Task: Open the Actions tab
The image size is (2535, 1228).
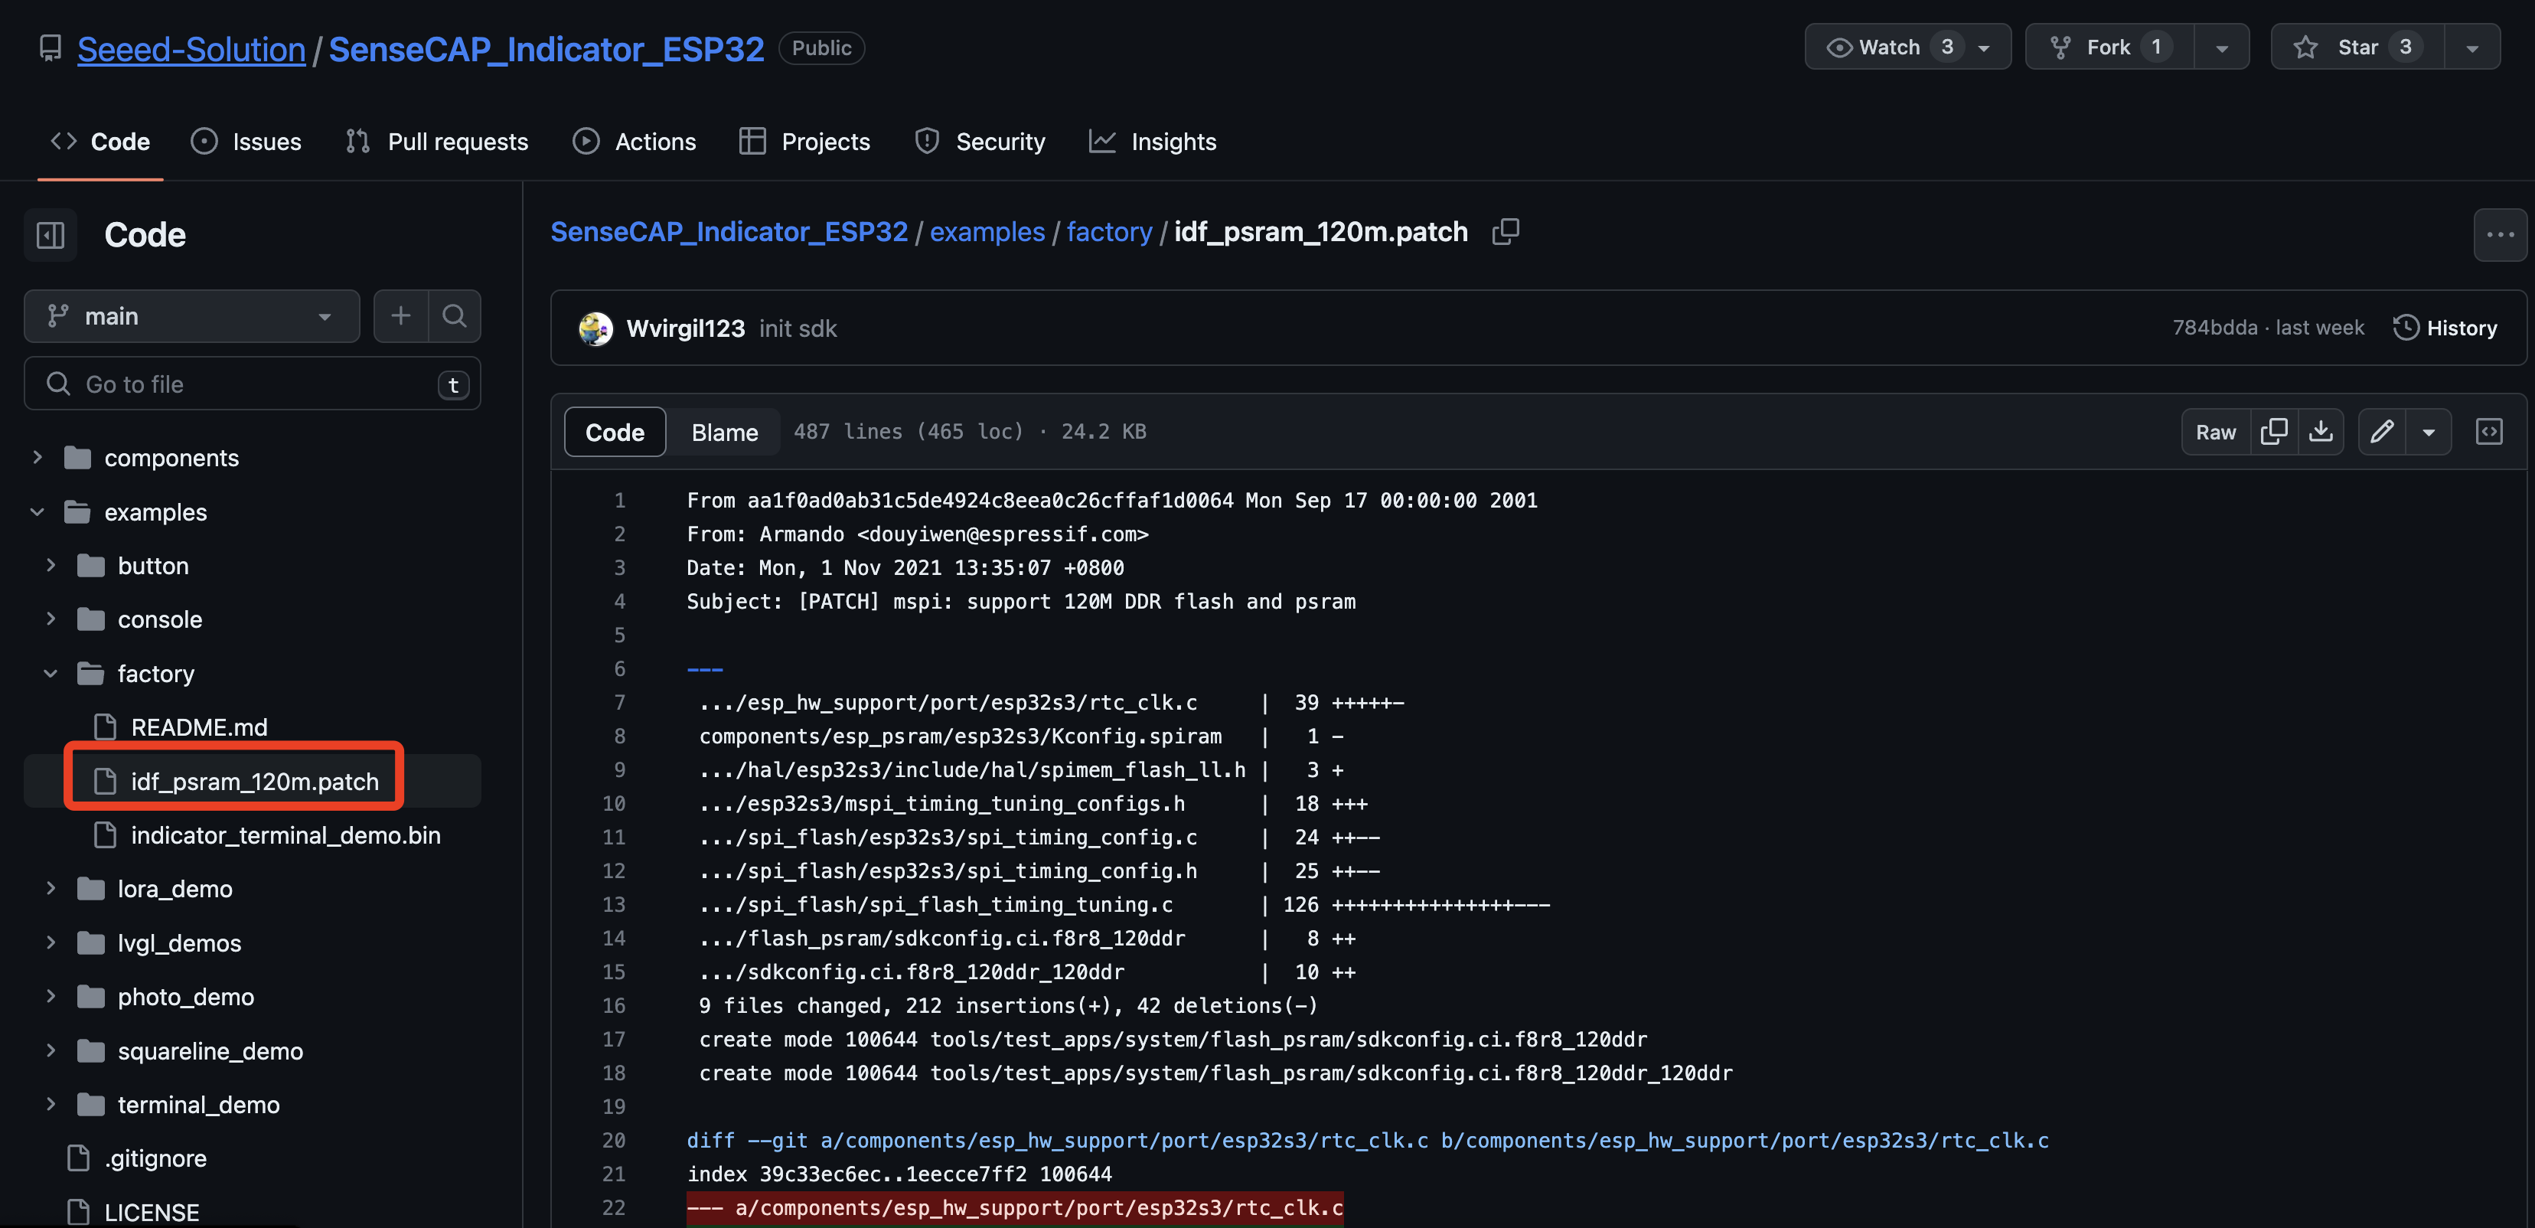Action: [x=635, y=141]
